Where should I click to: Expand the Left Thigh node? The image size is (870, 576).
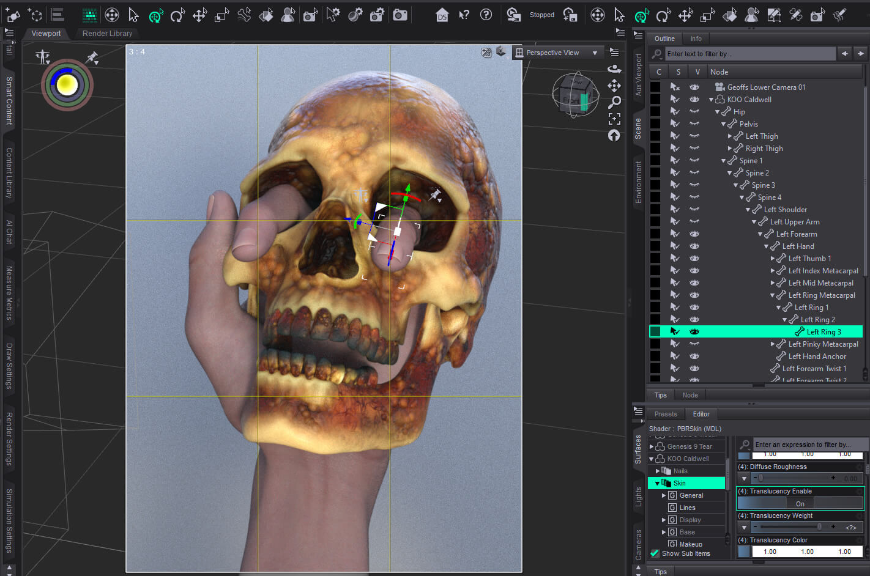pos(730,136)
